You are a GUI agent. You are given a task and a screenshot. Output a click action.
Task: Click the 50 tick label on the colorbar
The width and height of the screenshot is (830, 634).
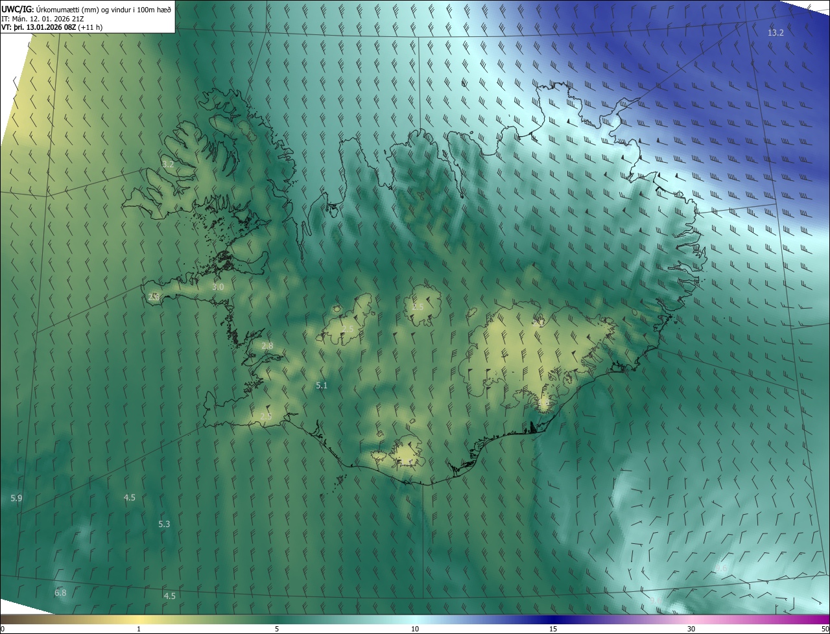pos(825,629)
